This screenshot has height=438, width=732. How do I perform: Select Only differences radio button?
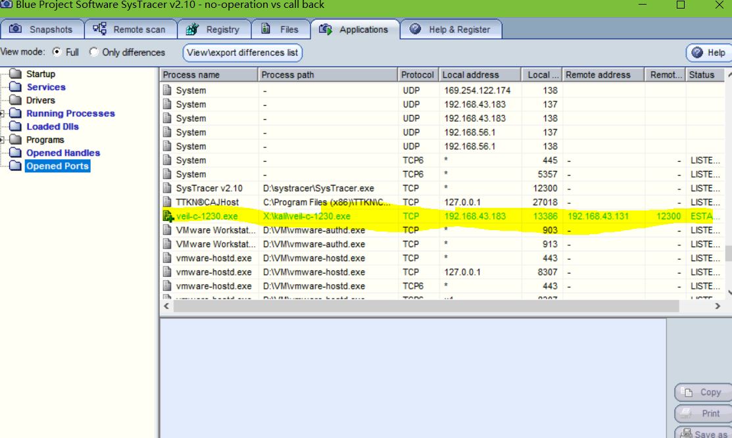click(x=94, y=52)
